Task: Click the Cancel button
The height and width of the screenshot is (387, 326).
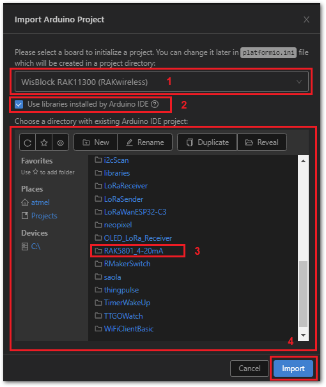Action: (x=249, y=368)
